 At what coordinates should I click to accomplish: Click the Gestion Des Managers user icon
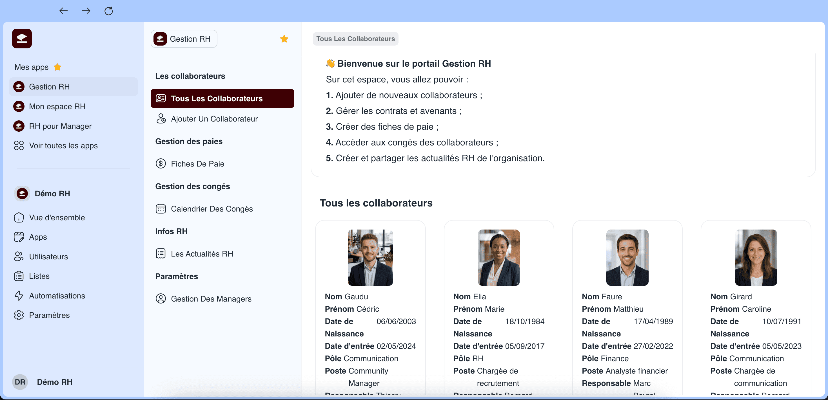click(161, 298)
